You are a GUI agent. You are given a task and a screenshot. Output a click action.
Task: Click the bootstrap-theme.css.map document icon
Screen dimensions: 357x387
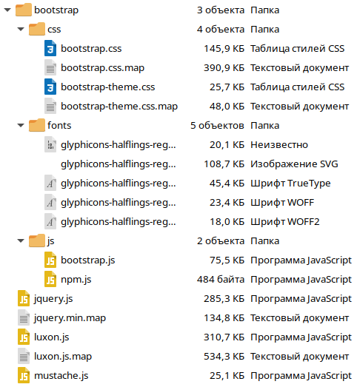coord(50,106)
